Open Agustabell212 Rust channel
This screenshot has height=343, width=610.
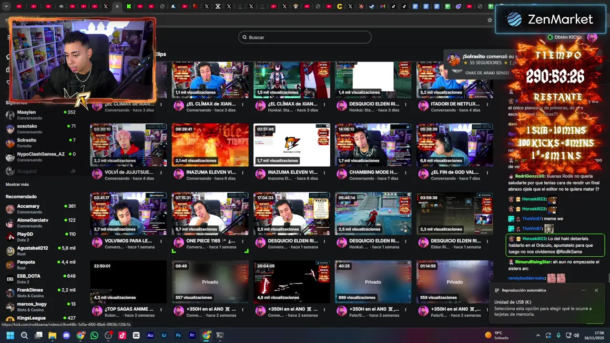[41, 251]
